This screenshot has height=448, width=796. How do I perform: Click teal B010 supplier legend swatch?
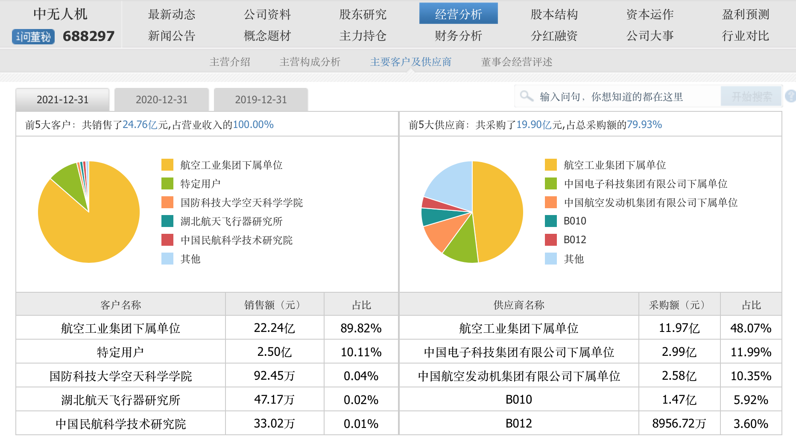(551, 221)
